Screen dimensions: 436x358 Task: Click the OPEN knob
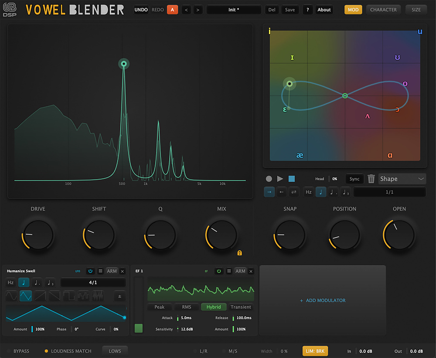(399, 235)
